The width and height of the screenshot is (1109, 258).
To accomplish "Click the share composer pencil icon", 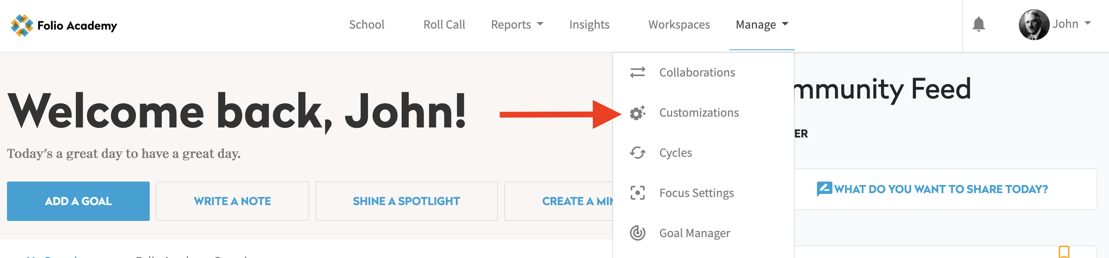I will click(825, 189).
